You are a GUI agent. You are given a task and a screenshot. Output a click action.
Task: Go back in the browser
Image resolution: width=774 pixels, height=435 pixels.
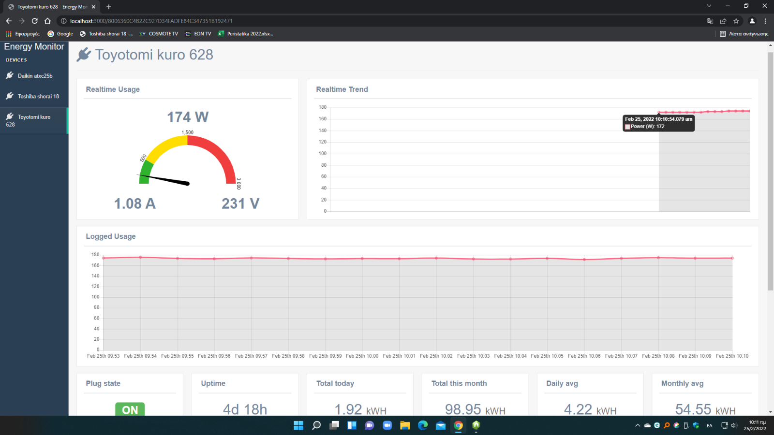click(x=9, y=21)
